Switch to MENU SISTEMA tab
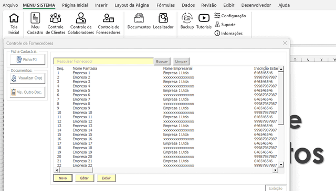Image resolution: width=336 pixels, height=191 pixels. 39,5
